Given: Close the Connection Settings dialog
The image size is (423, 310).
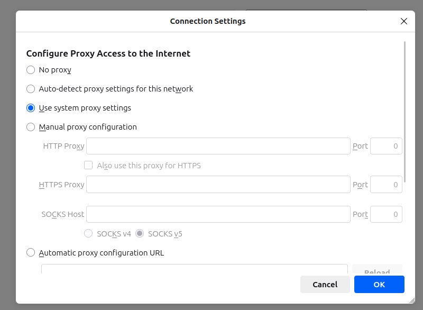Looking at the screenshot, I should point(404,21).
